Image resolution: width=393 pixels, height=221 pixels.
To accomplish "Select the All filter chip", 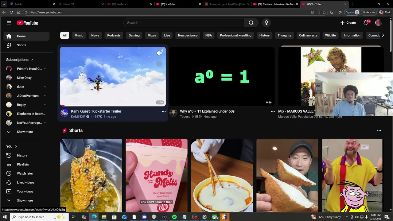I will (64, 35).
